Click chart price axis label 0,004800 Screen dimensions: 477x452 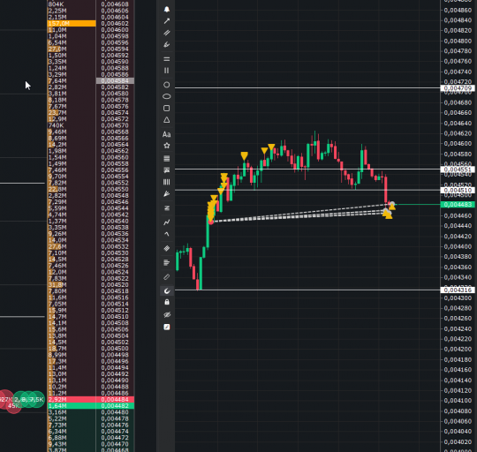tap(458, 41)
